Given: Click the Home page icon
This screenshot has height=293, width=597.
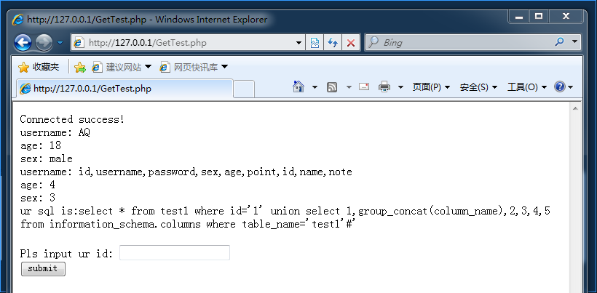Looking at the screenshot, I should pos(298,87).
